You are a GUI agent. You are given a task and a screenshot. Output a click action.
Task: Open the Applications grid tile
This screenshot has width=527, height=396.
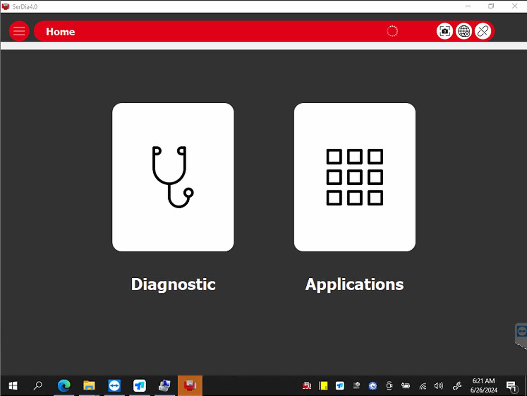click(354, 177)
